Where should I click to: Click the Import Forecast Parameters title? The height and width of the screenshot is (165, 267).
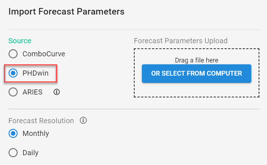(66, 12)
